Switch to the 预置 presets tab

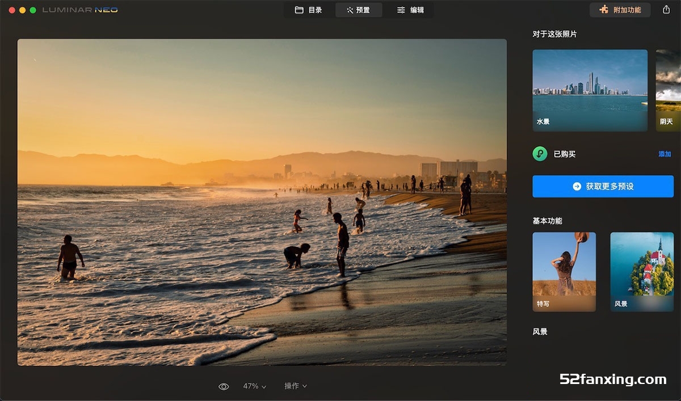pyautogui.click(x=358, y=10)
